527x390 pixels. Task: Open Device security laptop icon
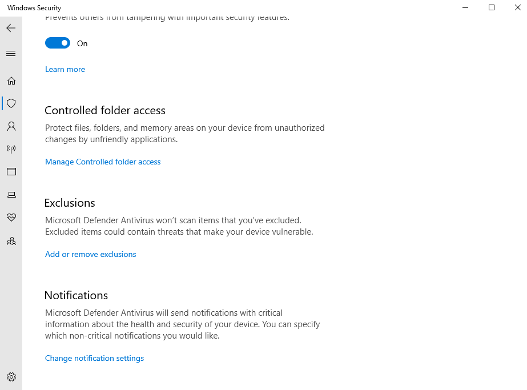[x=11, y=195]
